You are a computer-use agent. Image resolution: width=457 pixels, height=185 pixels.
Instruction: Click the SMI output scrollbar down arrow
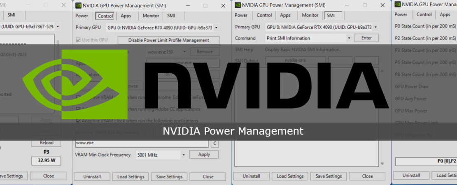382,163
